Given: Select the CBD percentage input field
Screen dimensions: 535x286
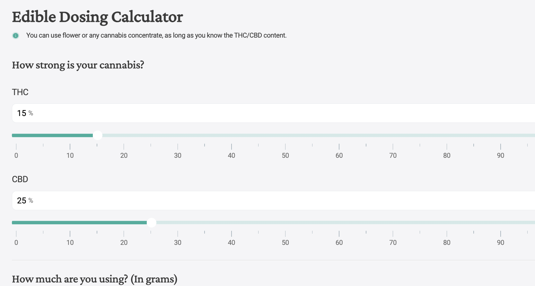Looking at the screenshot, I should (128, 200).
